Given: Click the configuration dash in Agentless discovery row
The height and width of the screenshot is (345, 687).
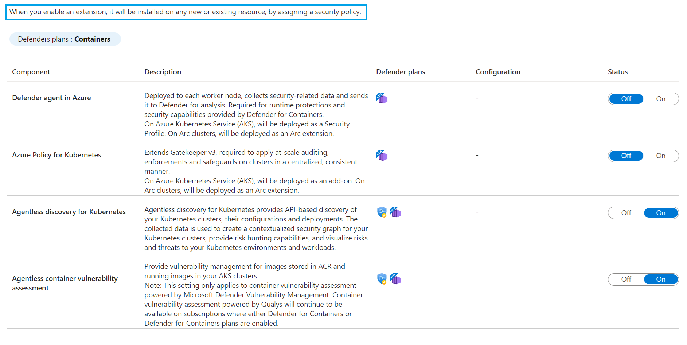Looking at the screenshot, I should [477, 212].
